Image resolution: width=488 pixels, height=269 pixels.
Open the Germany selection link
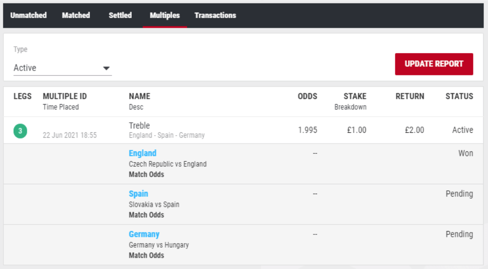coord(144,234)
